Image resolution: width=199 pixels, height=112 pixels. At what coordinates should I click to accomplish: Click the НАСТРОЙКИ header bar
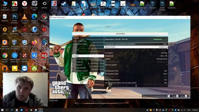coord(120,34)
